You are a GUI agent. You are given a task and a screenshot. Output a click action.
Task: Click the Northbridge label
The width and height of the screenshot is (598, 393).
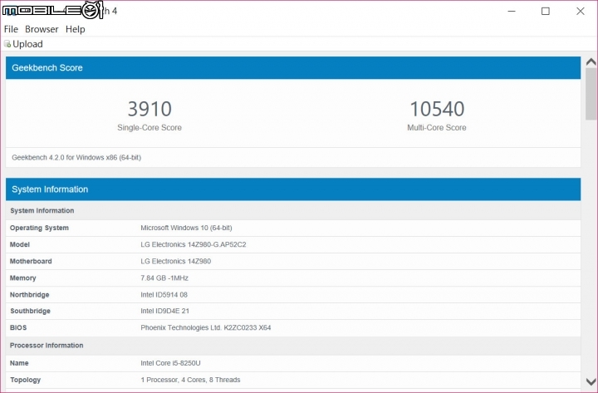coord(29,295)
